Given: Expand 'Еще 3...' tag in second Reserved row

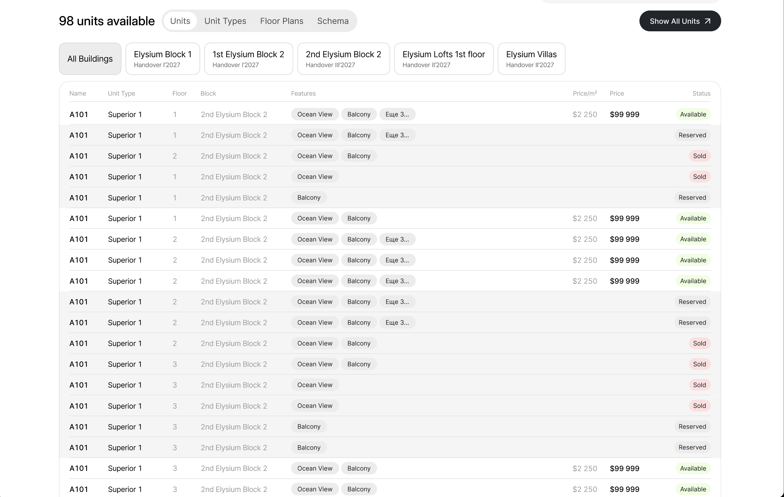Looking at the screenshot, I should pyautogui.click(x=397, y=302).
